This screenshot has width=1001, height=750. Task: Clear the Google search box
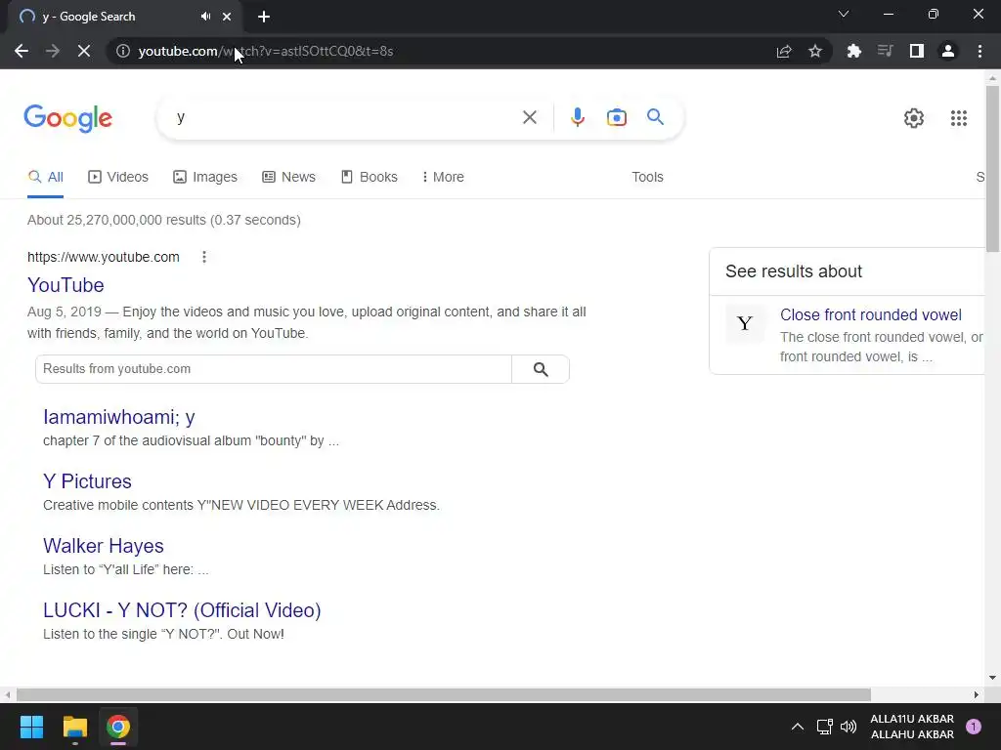pos(529,117)
